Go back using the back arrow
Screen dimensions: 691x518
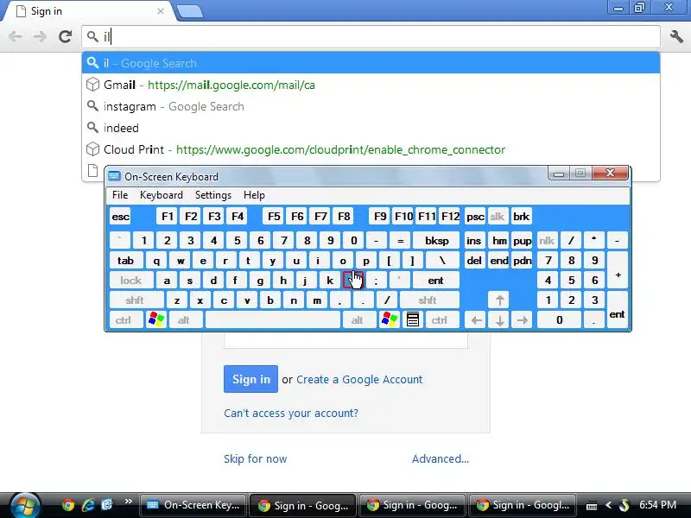16,36
